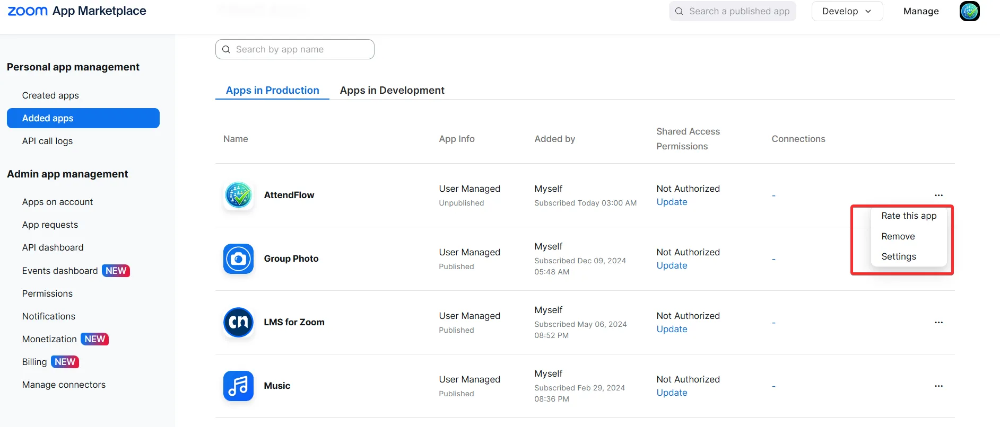This screenshot has height=427, width=1000.
Task: Click Update link for LMS for Zoom
Action: (672, 329)
